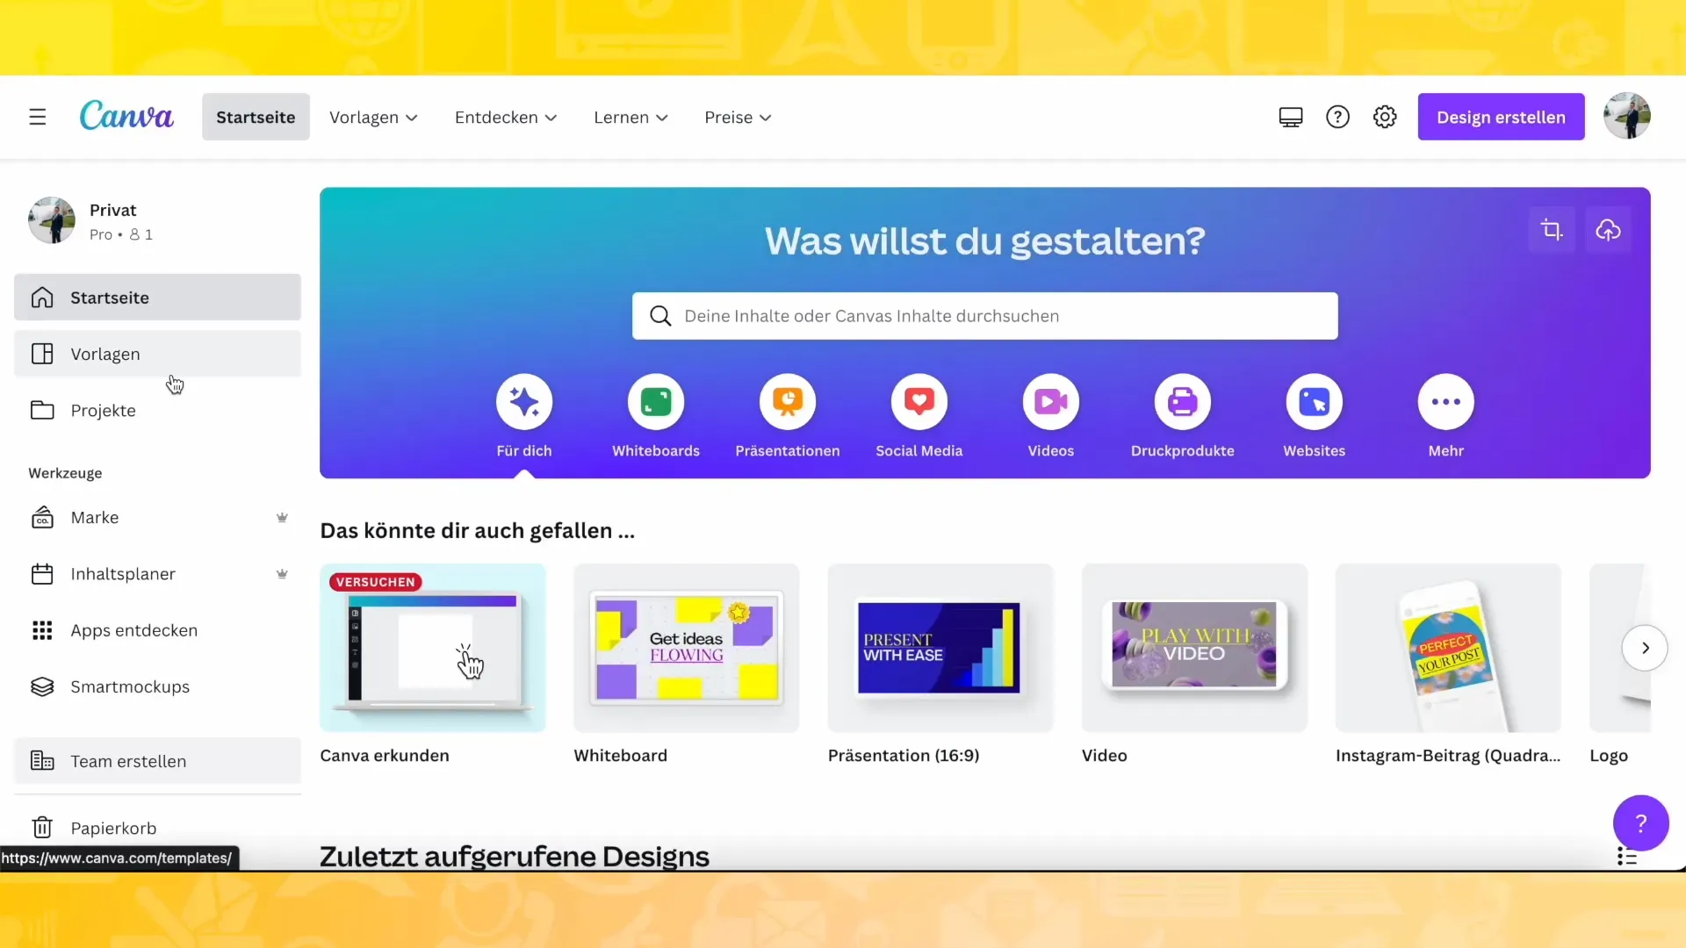1686x948 pixels.
Task: Click the floating purple help button
Action: tap(1640, 823)
